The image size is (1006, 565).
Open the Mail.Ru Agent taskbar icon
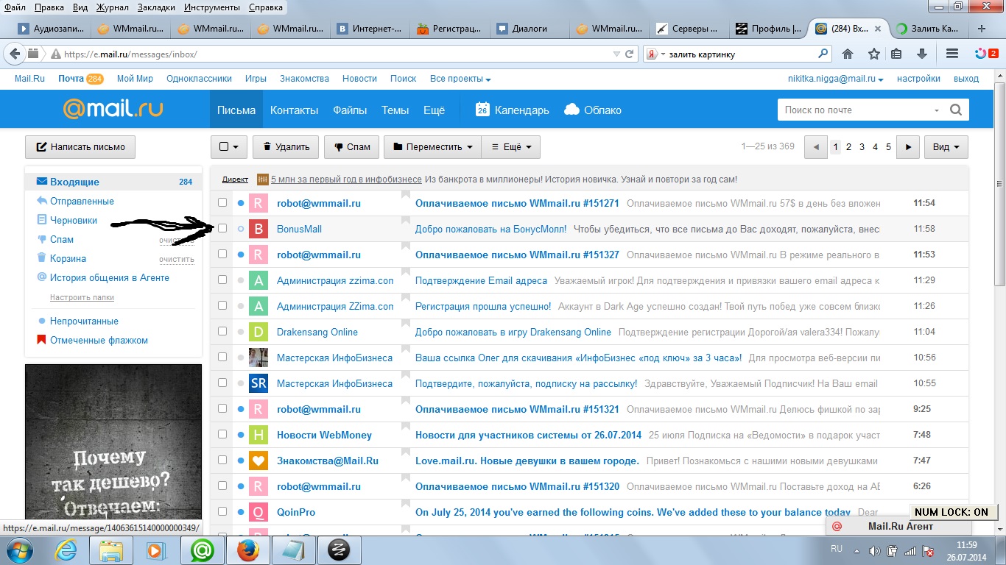(x=202, y=550)
